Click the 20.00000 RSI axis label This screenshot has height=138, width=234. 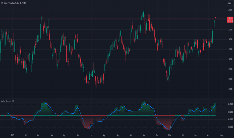(x=230, y=127)
